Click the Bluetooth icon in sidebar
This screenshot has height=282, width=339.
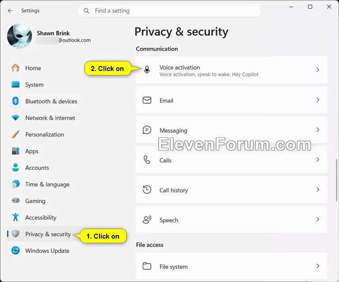[x=15, y=101]
